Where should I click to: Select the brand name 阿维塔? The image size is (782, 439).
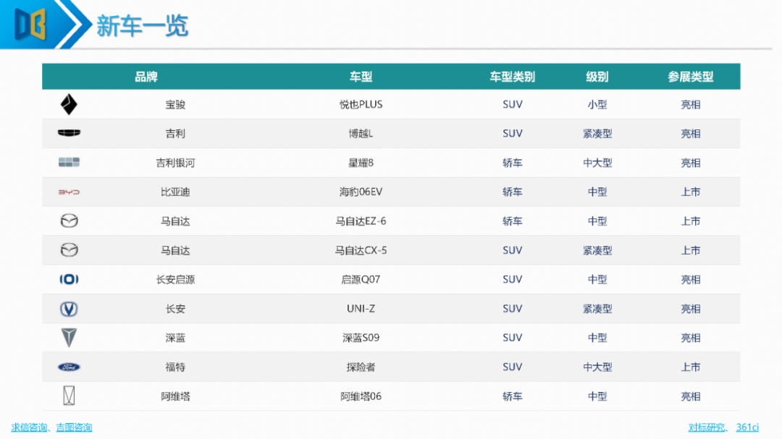pos(175,396)
